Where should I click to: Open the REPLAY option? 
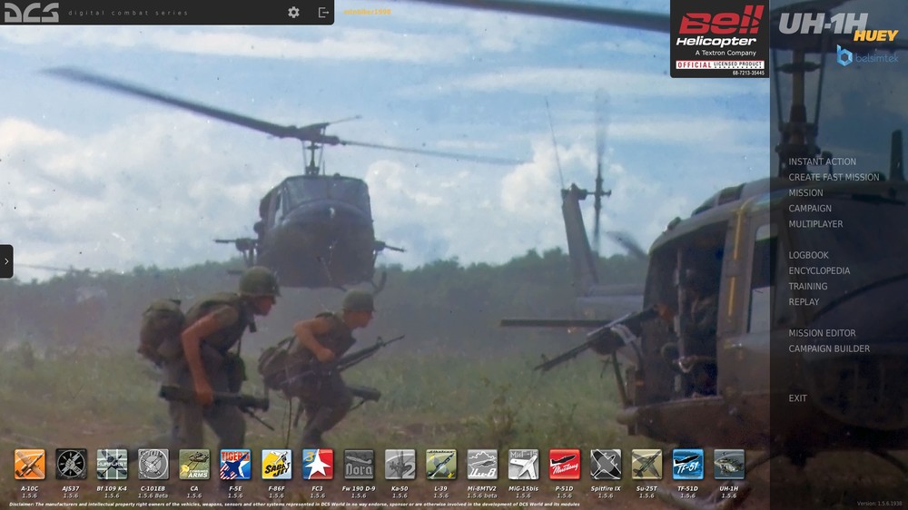point(804,302)
